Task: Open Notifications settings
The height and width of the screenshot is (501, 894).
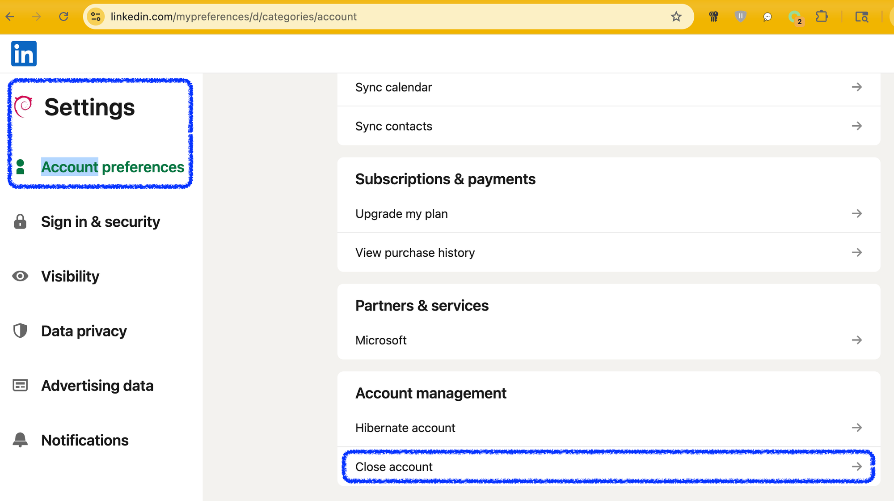Action: (85, 440)
